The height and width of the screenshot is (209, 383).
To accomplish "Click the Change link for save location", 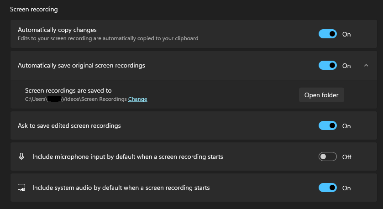I will tap(137, 99).
